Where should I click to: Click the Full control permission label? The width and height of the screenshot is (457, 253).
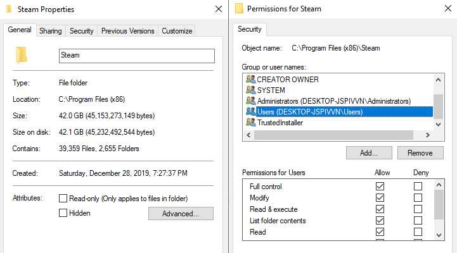(x=266, y=187)
